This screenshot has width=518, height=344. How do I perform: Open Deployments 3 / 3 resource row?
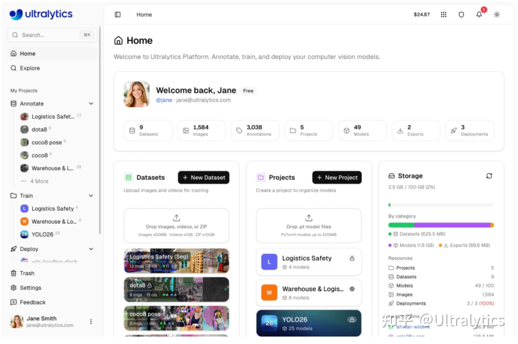[x=441, y=304]
